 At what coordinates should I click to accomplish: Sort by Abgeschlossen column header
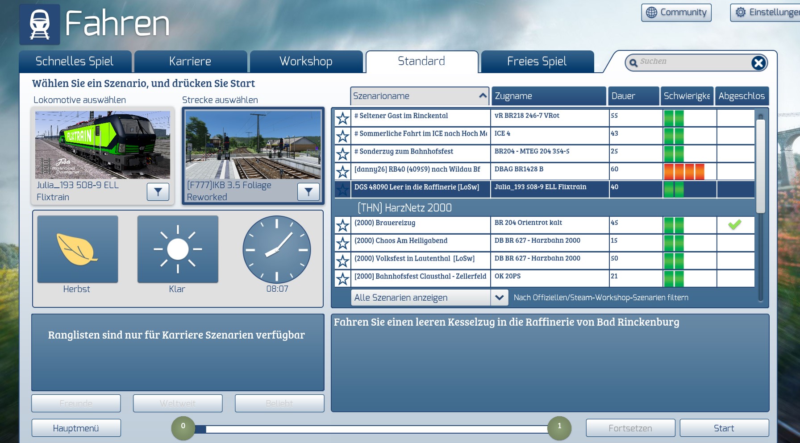(x=742, y=96)
